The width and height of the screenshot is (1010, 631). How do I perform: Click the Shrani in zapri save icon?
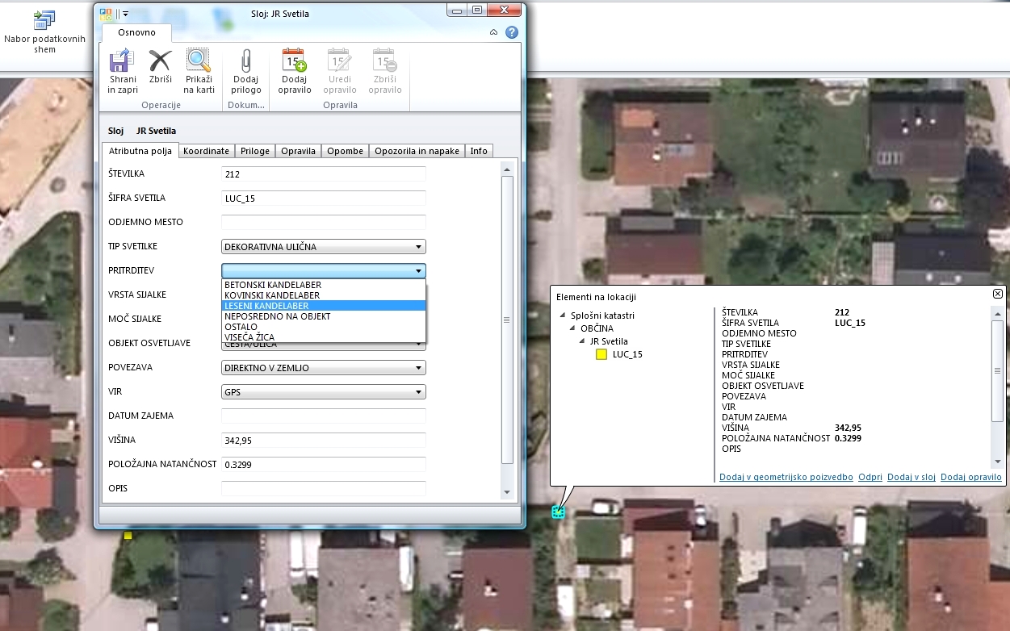tap(123, 62)
